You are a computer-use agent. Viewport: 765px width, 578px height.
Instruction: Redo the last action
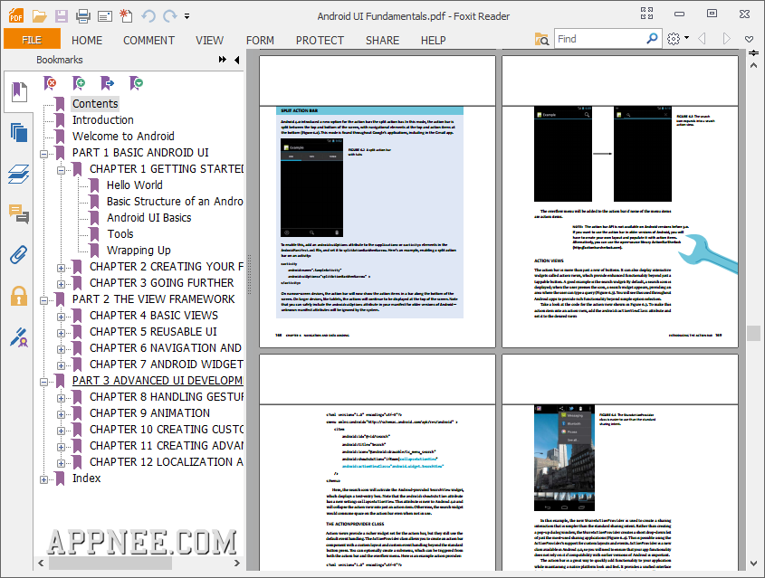pyautogui.click(x=169, y=16)
